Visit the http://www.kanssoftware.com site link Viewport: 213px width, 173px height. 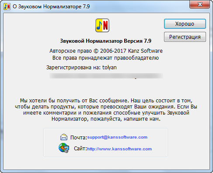pos(119,149)
